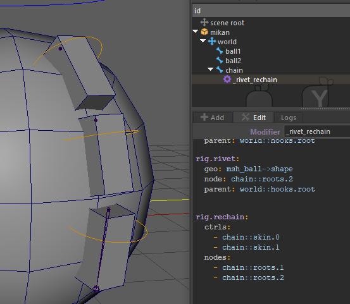Collapse the world tree node
350x304 pixels.
203,41
